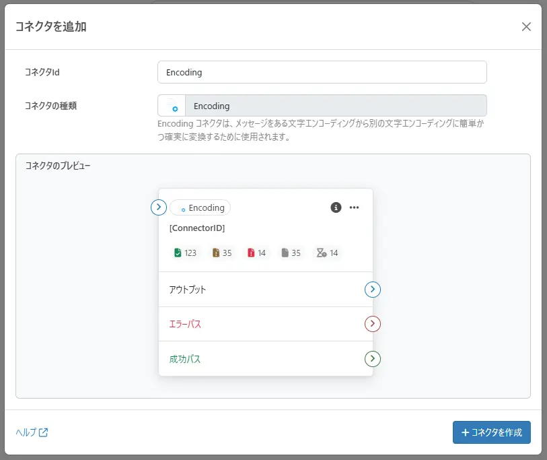Click the gray document message icon
The image size is (547, 460).
coord(287,253)
